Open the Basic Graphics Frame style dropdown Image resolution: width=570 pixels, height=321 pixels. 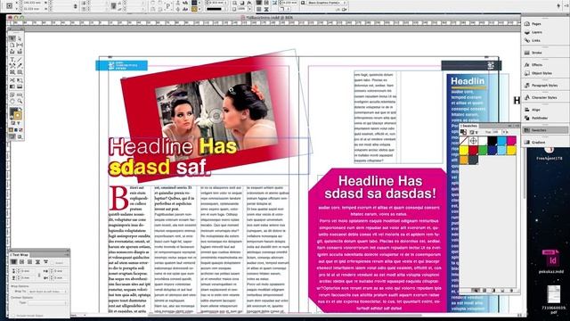coord(326,3)
